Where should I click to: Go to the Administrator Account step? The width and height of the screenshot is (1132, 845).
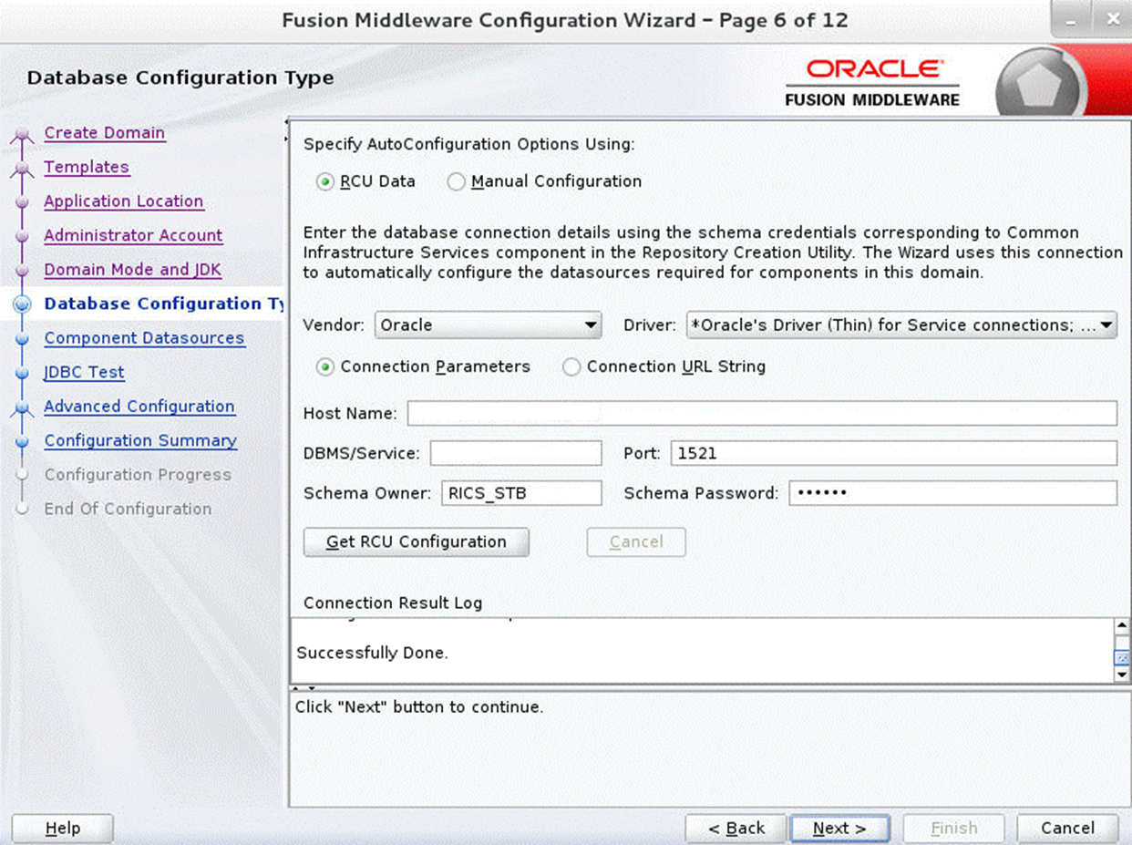[x=133, y=235]
